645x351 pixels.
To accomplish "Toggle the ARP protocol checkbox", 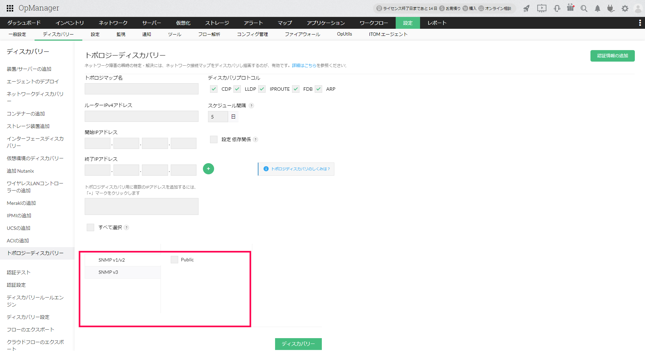I will pyautogui.click(x=318, y=89).
